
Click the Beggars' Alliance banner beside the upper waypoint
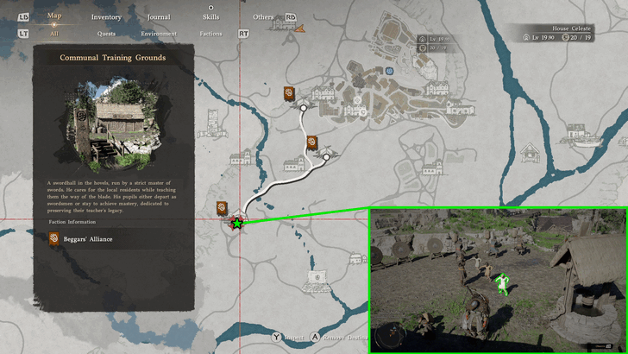click(x=289, y=94)
